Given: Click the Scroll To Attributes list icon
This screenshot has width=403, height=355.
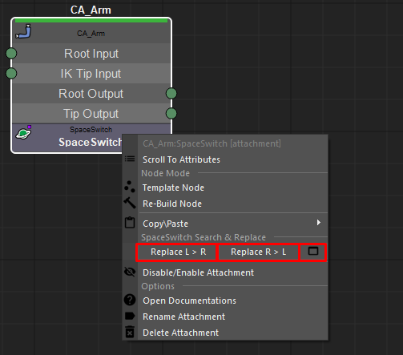Looking at the screenshot, I should [x=130, y=159].
